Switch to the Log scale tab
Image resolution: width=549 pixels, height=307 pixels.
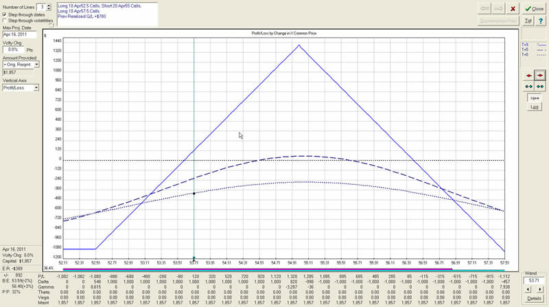tap(534, 107)
